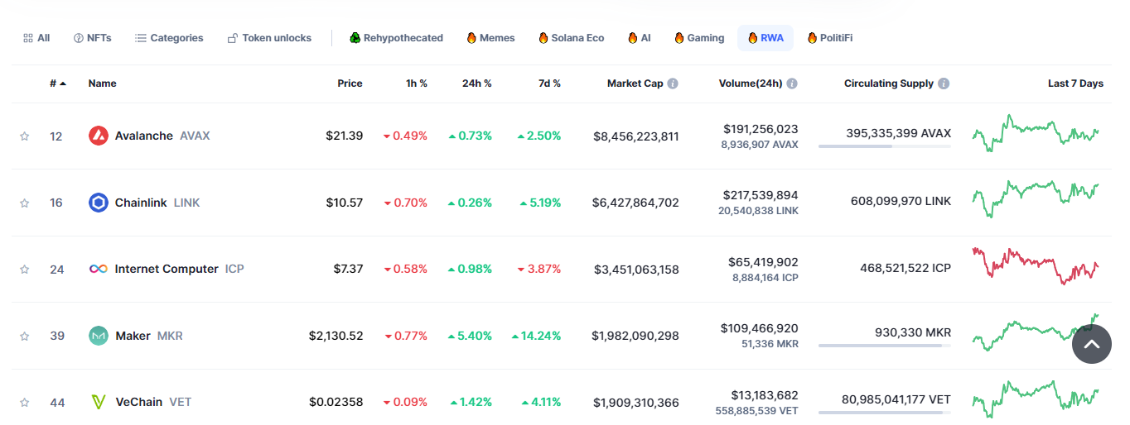Viewport: 1130px width, 425px height.
Task: Select the Gaming category
Action: [699, 38]
